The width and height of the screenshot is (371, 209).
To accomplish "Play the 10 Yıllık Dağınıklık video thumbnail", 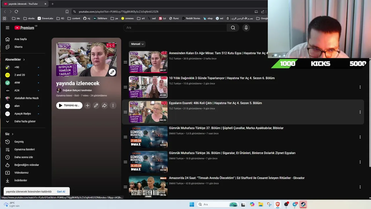I will (x=148, y=87).
